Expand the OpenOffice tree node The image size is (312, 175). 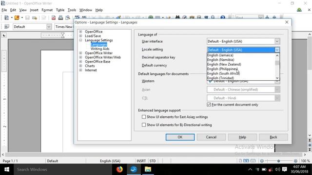click(80, 32)
